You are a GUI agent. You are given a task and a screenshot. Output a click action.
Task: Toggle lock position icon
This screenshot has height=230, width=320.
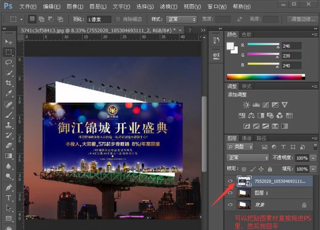261,169
